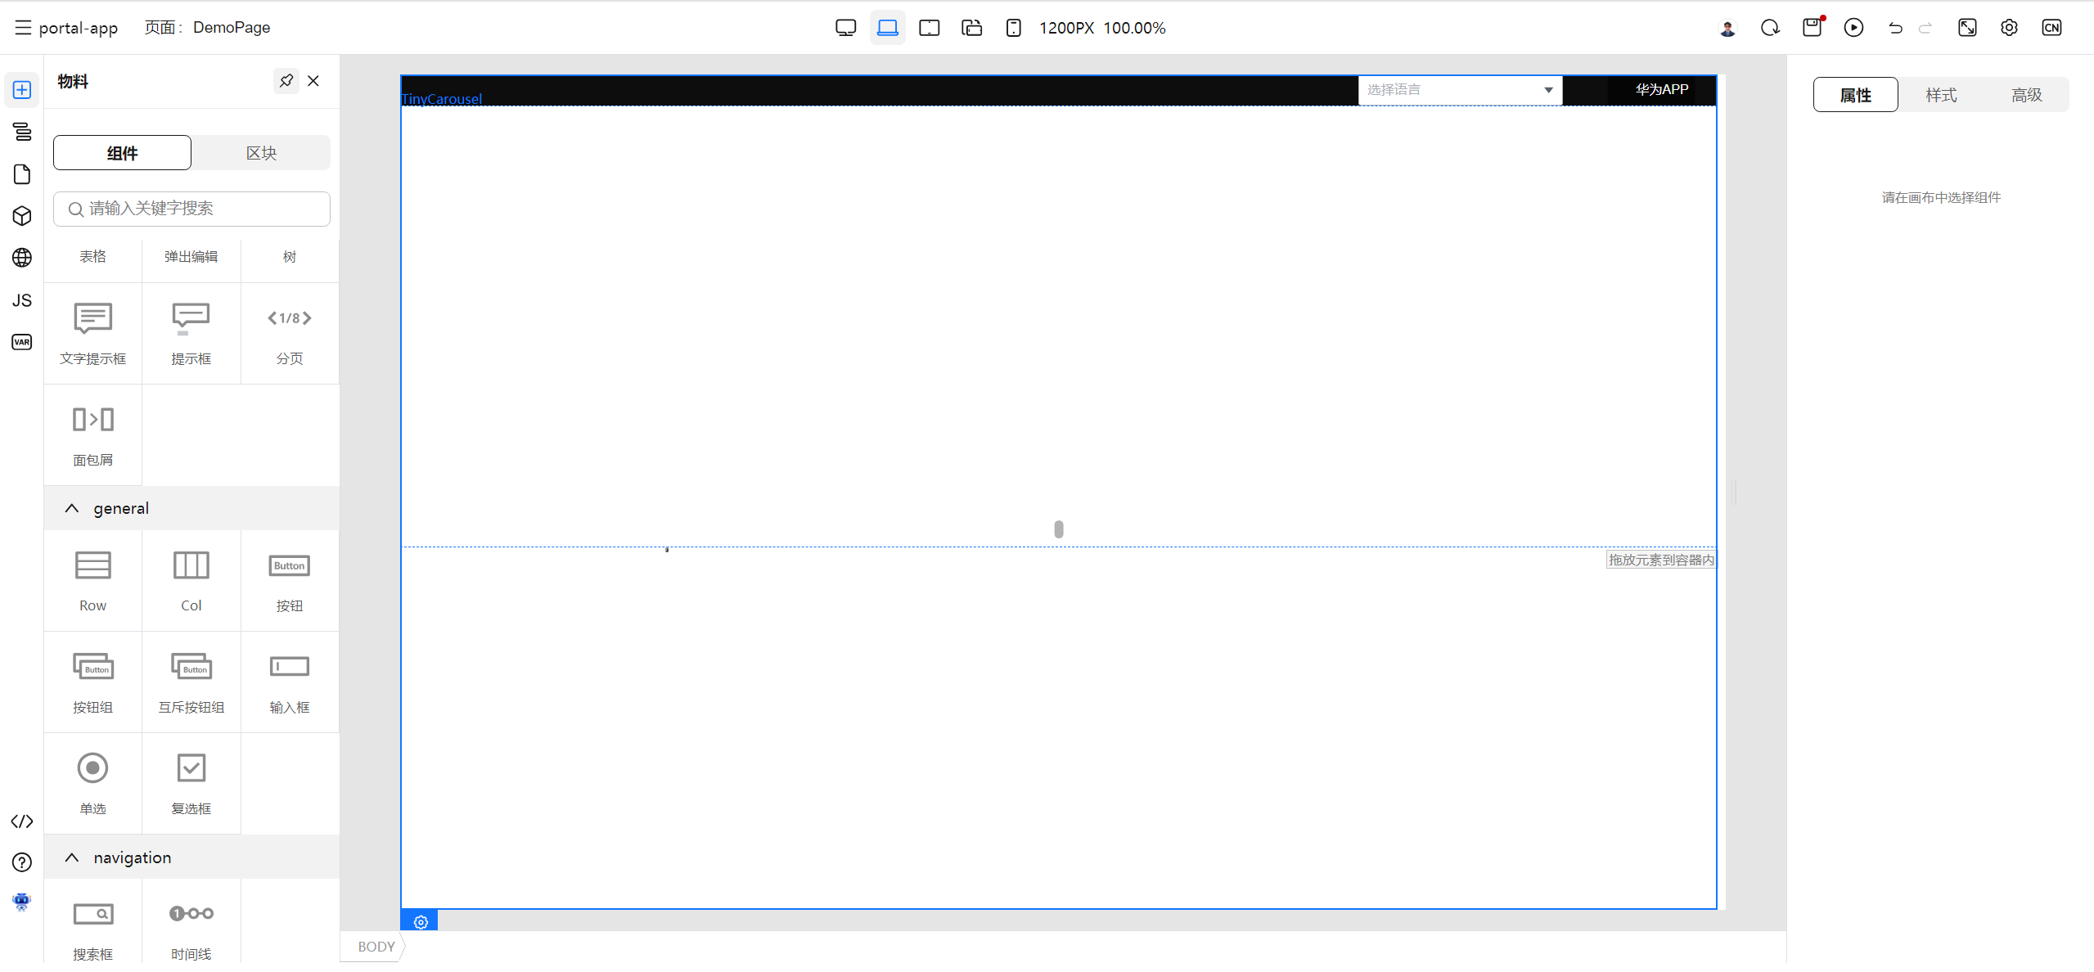
Task: Open the page management sidebar icon
Action: point(22,174)
